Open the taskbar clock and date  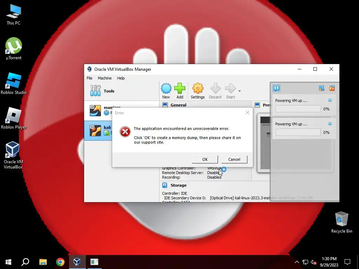point(329,262)
